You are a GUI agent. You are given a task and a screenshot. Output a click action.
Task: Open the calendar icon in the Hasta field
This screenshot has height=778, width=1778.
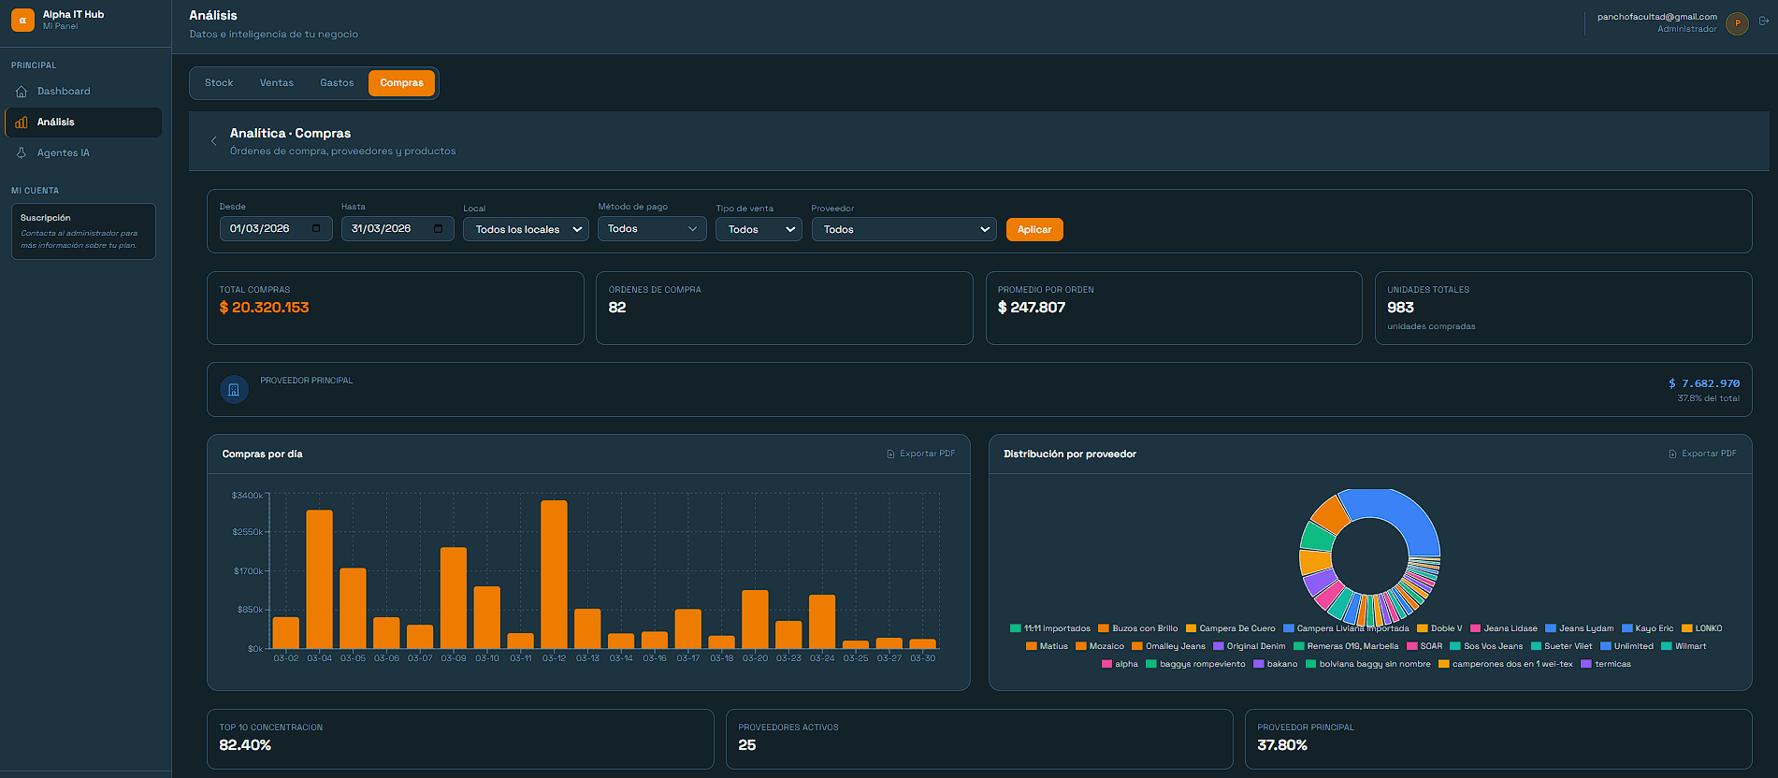(x=438, y=229)
